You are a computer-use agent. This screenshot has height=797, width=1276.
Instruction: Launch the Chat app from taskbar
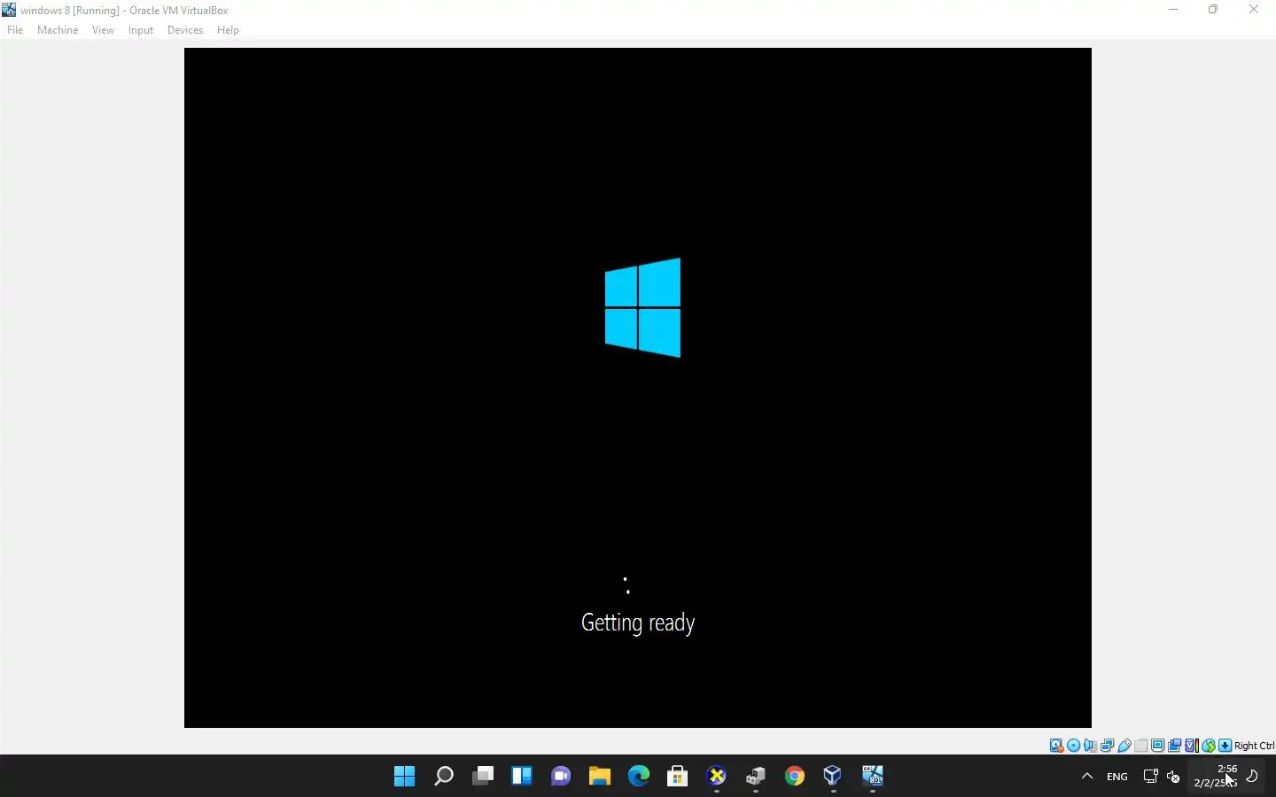[561, 777]
